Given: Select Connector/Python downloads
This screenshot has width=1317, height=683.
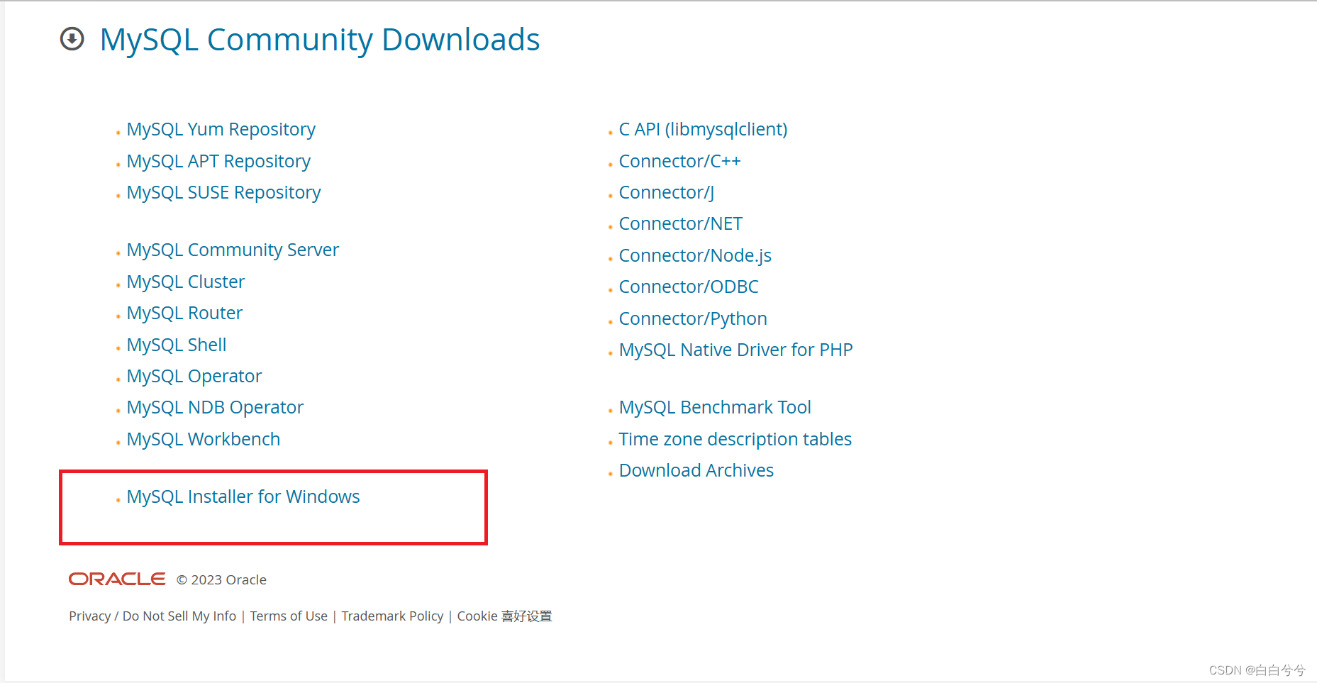Looking at the screenshot, I should (693, 319).
